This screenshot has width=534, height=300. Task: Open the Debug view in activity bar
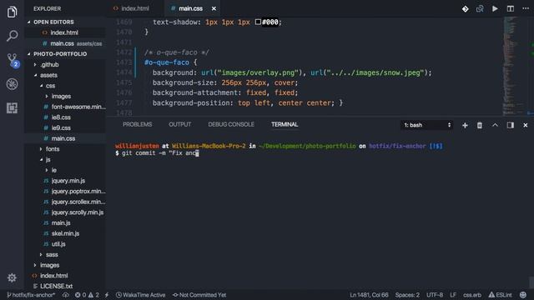(12, 84)
